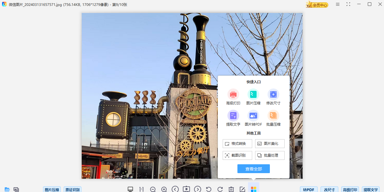Delete the current image with trash icon
The height and width of the screenshot is (192, 384).
click(231, 189)
